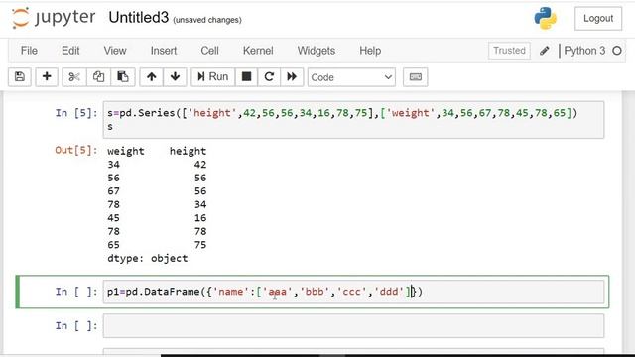The height and width of the screenshot is (357, 635).
Task: Open the Kernel menu
Action: pyautogui.click(x=258, y=51)
